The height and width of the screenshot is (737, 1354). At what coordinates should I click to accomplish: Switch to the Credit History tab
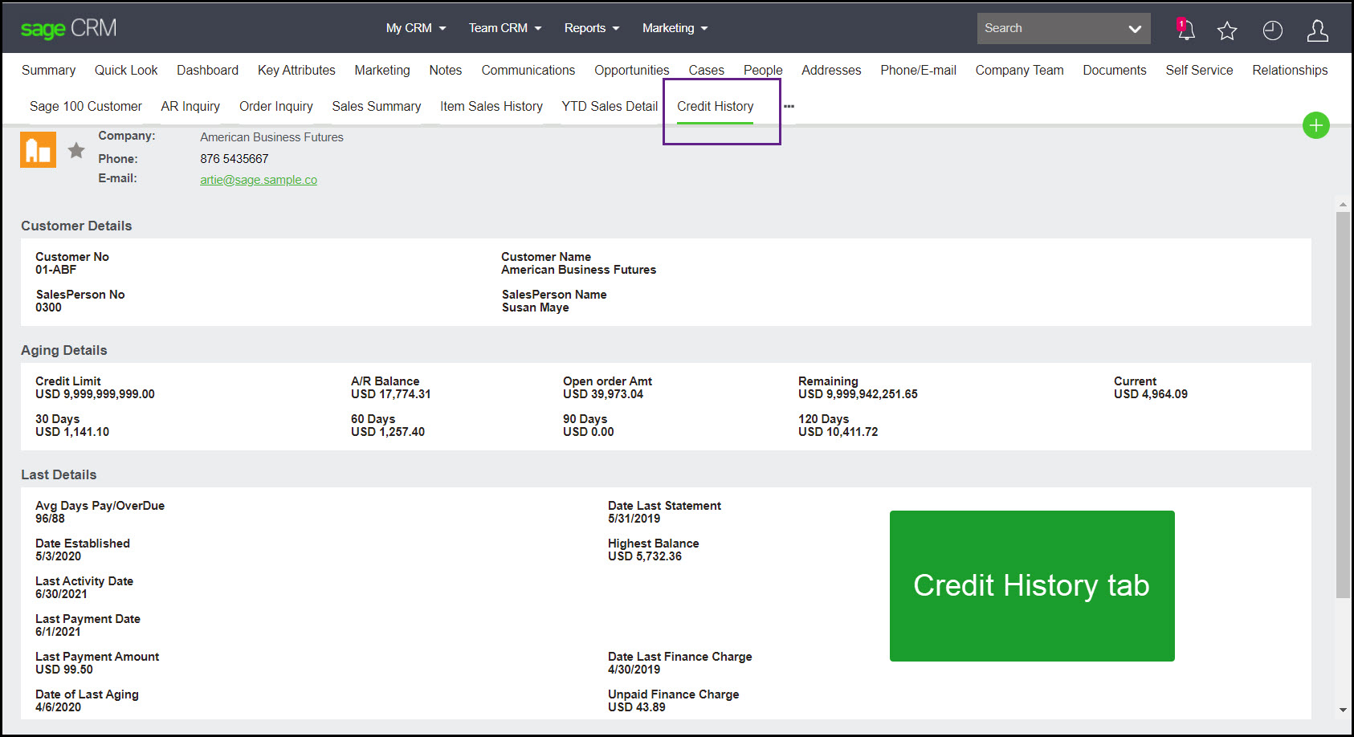[715, 105]
